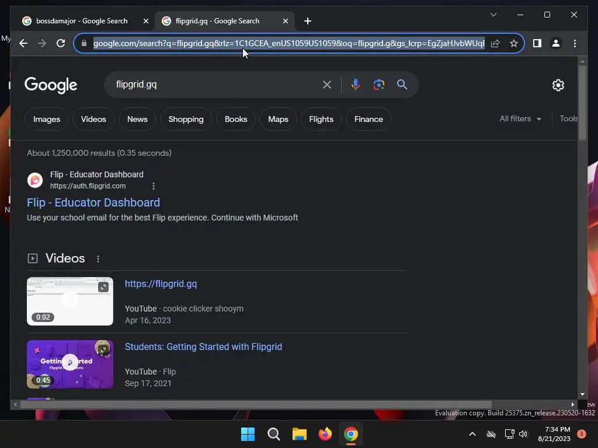
Task: Open a new tab with the plus button
Action: tap(308, 22)
